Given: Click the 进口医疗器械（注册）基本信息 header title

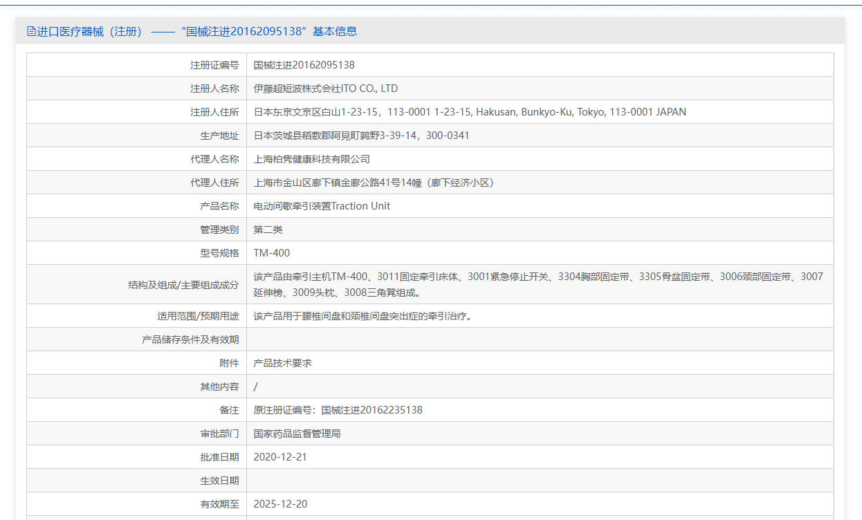Looking at the screenshot, I should [196, 31].
